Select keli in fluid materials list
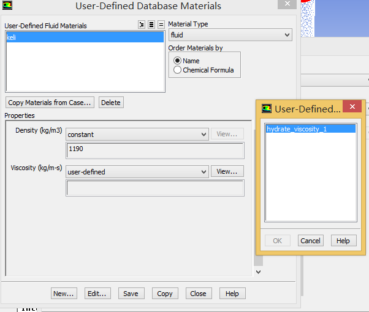369x312 pixels. [85, 37]
